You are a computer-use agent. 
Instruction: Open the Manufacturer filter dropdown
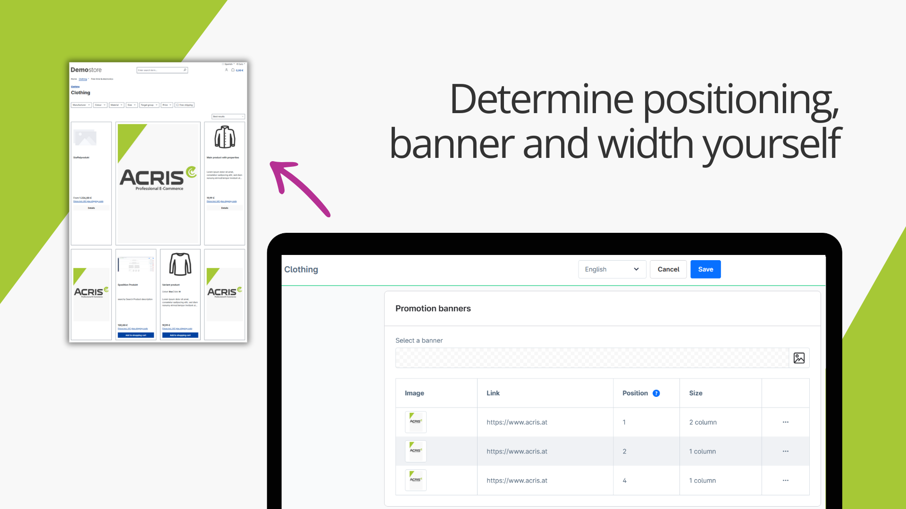[81, 105]
